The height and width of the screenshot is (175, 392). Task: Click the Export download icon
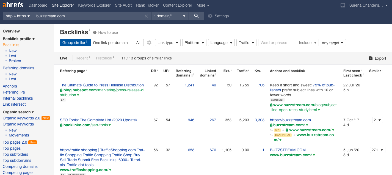point(371,58)
